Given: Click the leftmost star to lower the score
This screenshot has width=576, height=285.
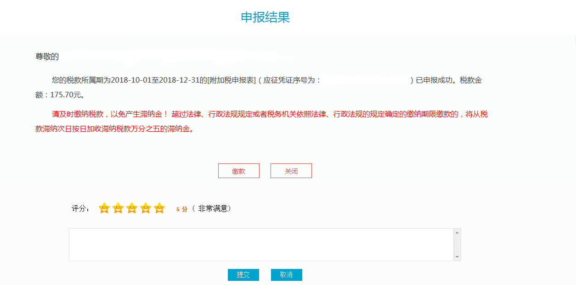Looking at the screenshot, I should pos(104,207).
